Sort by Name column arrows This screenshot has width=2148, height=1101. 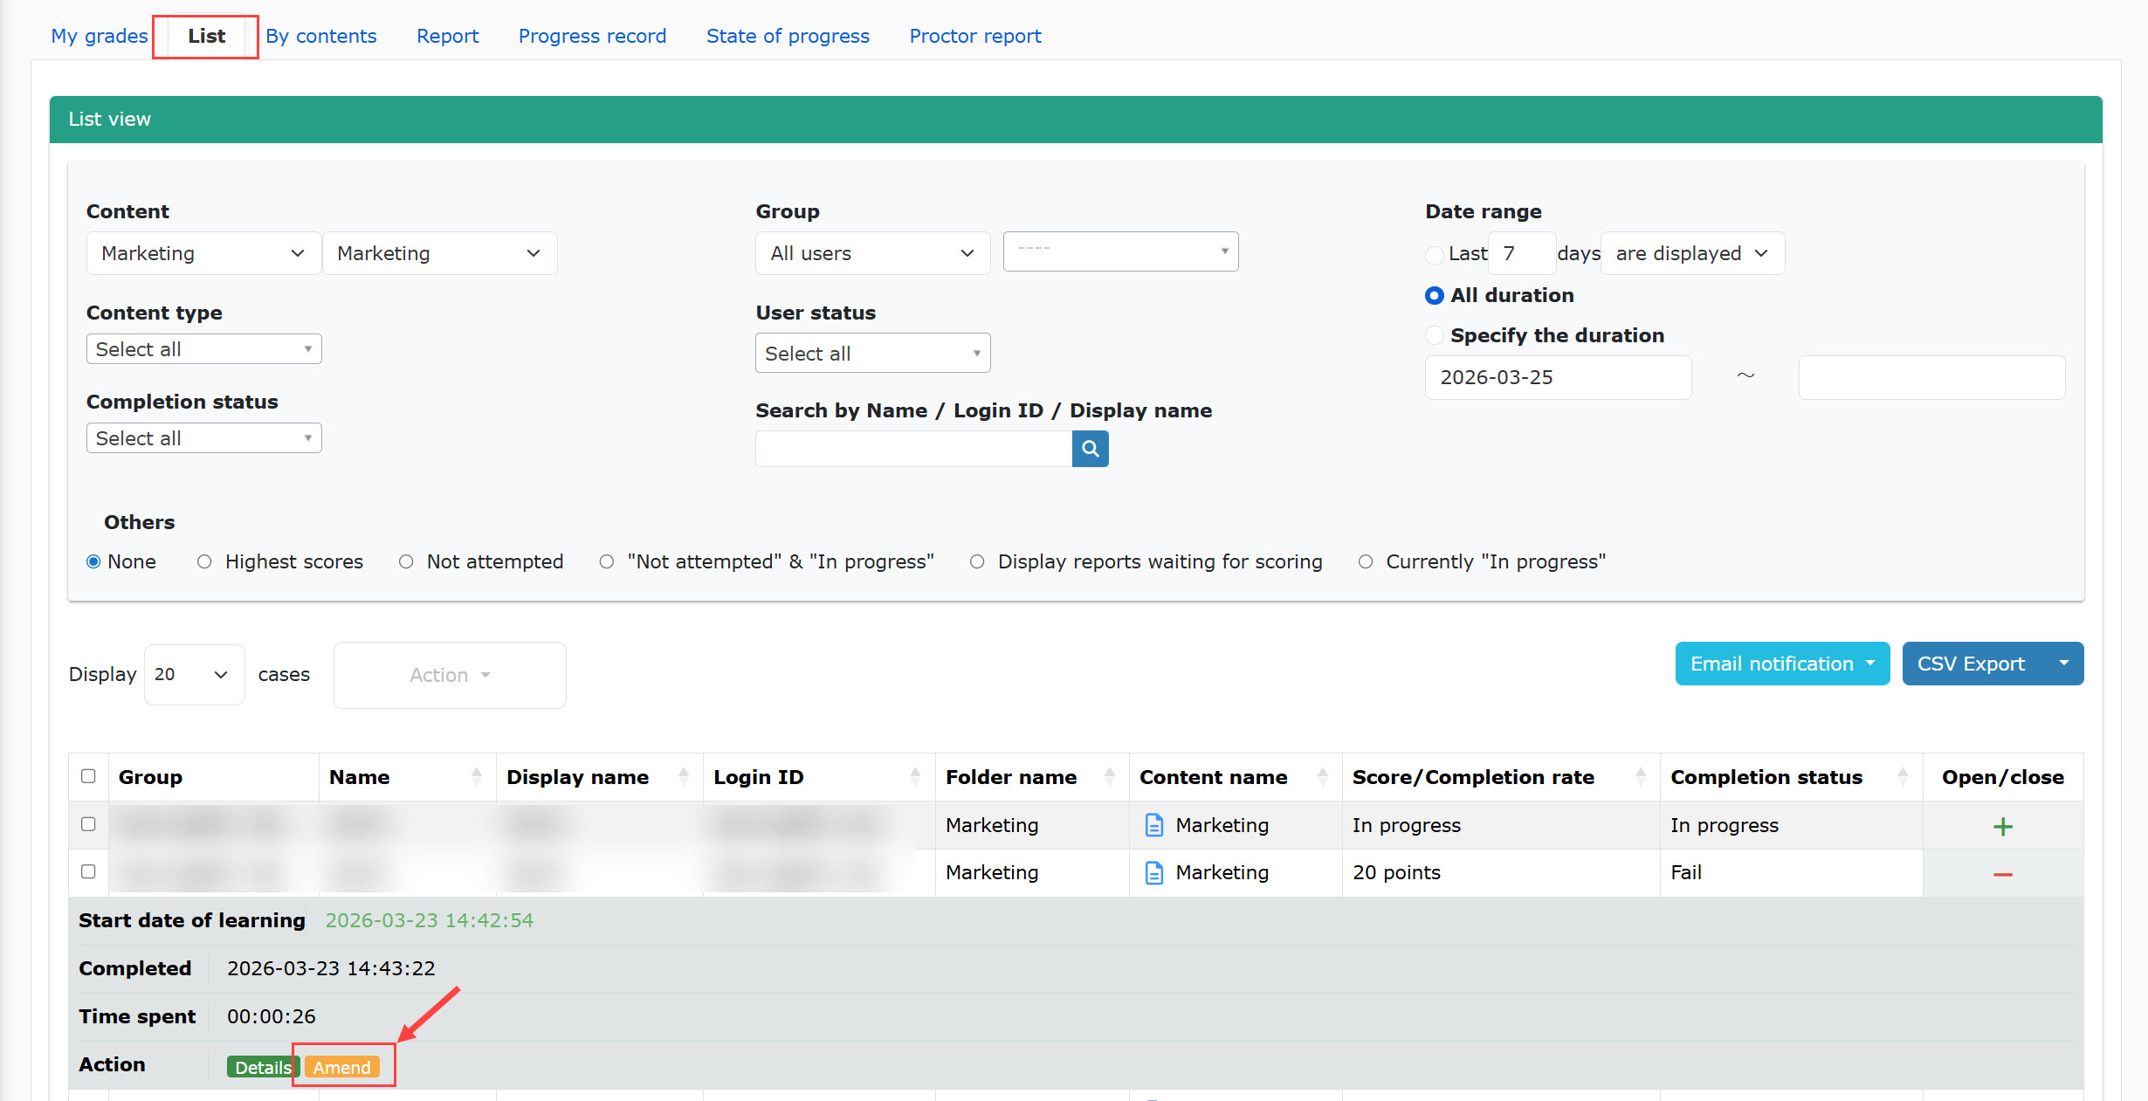pos(476,776)
